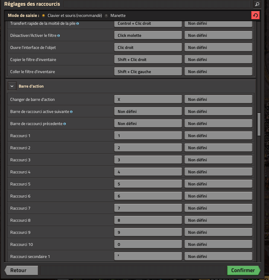This screenshot has height=280, width=269.
Task: Click the red reset shortcuts icon
Action: (255, 15)
